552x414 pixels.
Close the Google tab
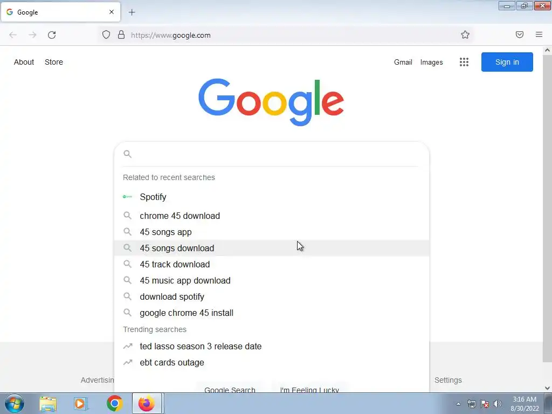coord(111,12)
